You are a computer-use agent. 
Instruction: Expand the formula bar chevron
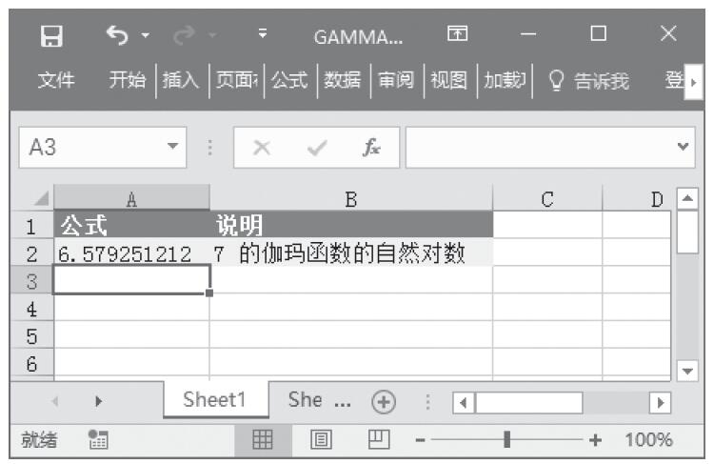pyautogui.click(x=682, y=148)
